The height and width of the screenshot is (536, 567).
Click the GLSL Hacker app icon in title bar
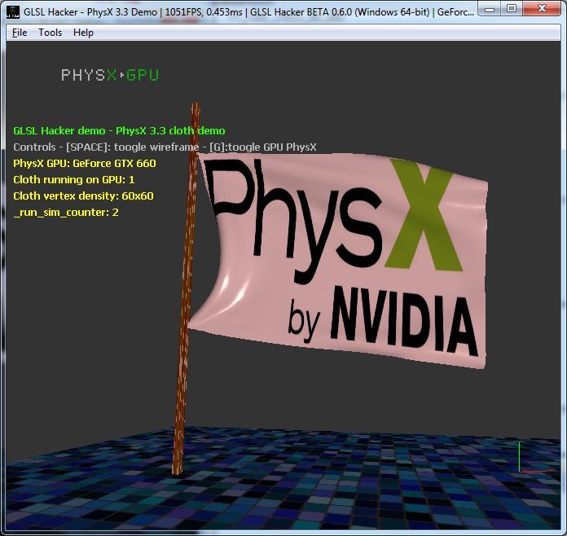coord(13,11)
